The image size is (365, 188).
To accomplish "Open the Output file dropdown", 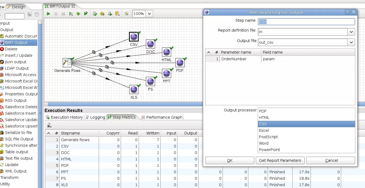I will coord(351,42).
